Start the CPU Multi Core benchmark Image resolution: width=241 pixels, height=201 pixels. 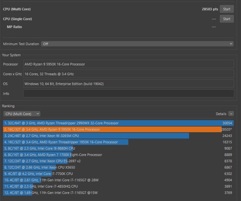(x=227, y=9)
